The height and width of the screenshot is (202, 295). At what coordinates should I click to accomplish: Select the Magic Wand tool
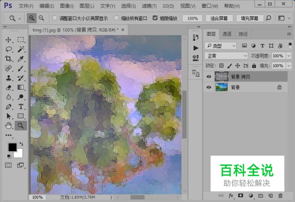coord(21,49)
